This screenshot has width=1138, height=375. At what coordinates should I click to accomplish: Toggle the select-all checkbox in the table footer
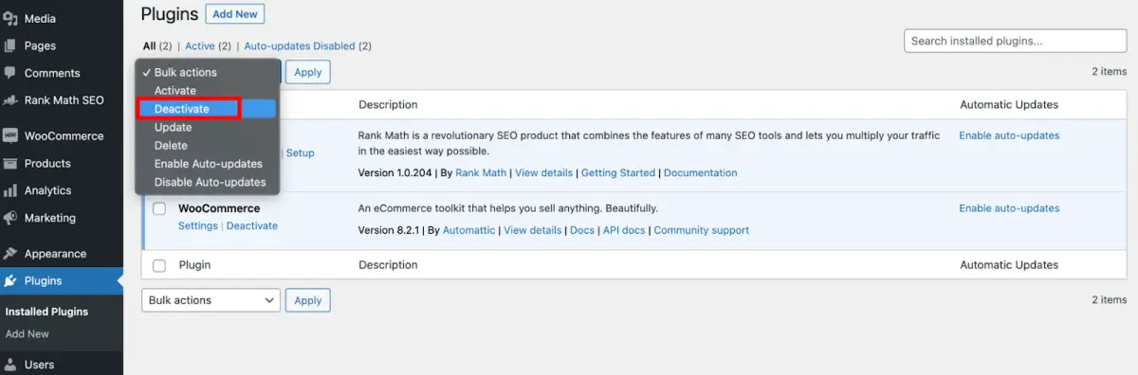[x=159, y=265]
